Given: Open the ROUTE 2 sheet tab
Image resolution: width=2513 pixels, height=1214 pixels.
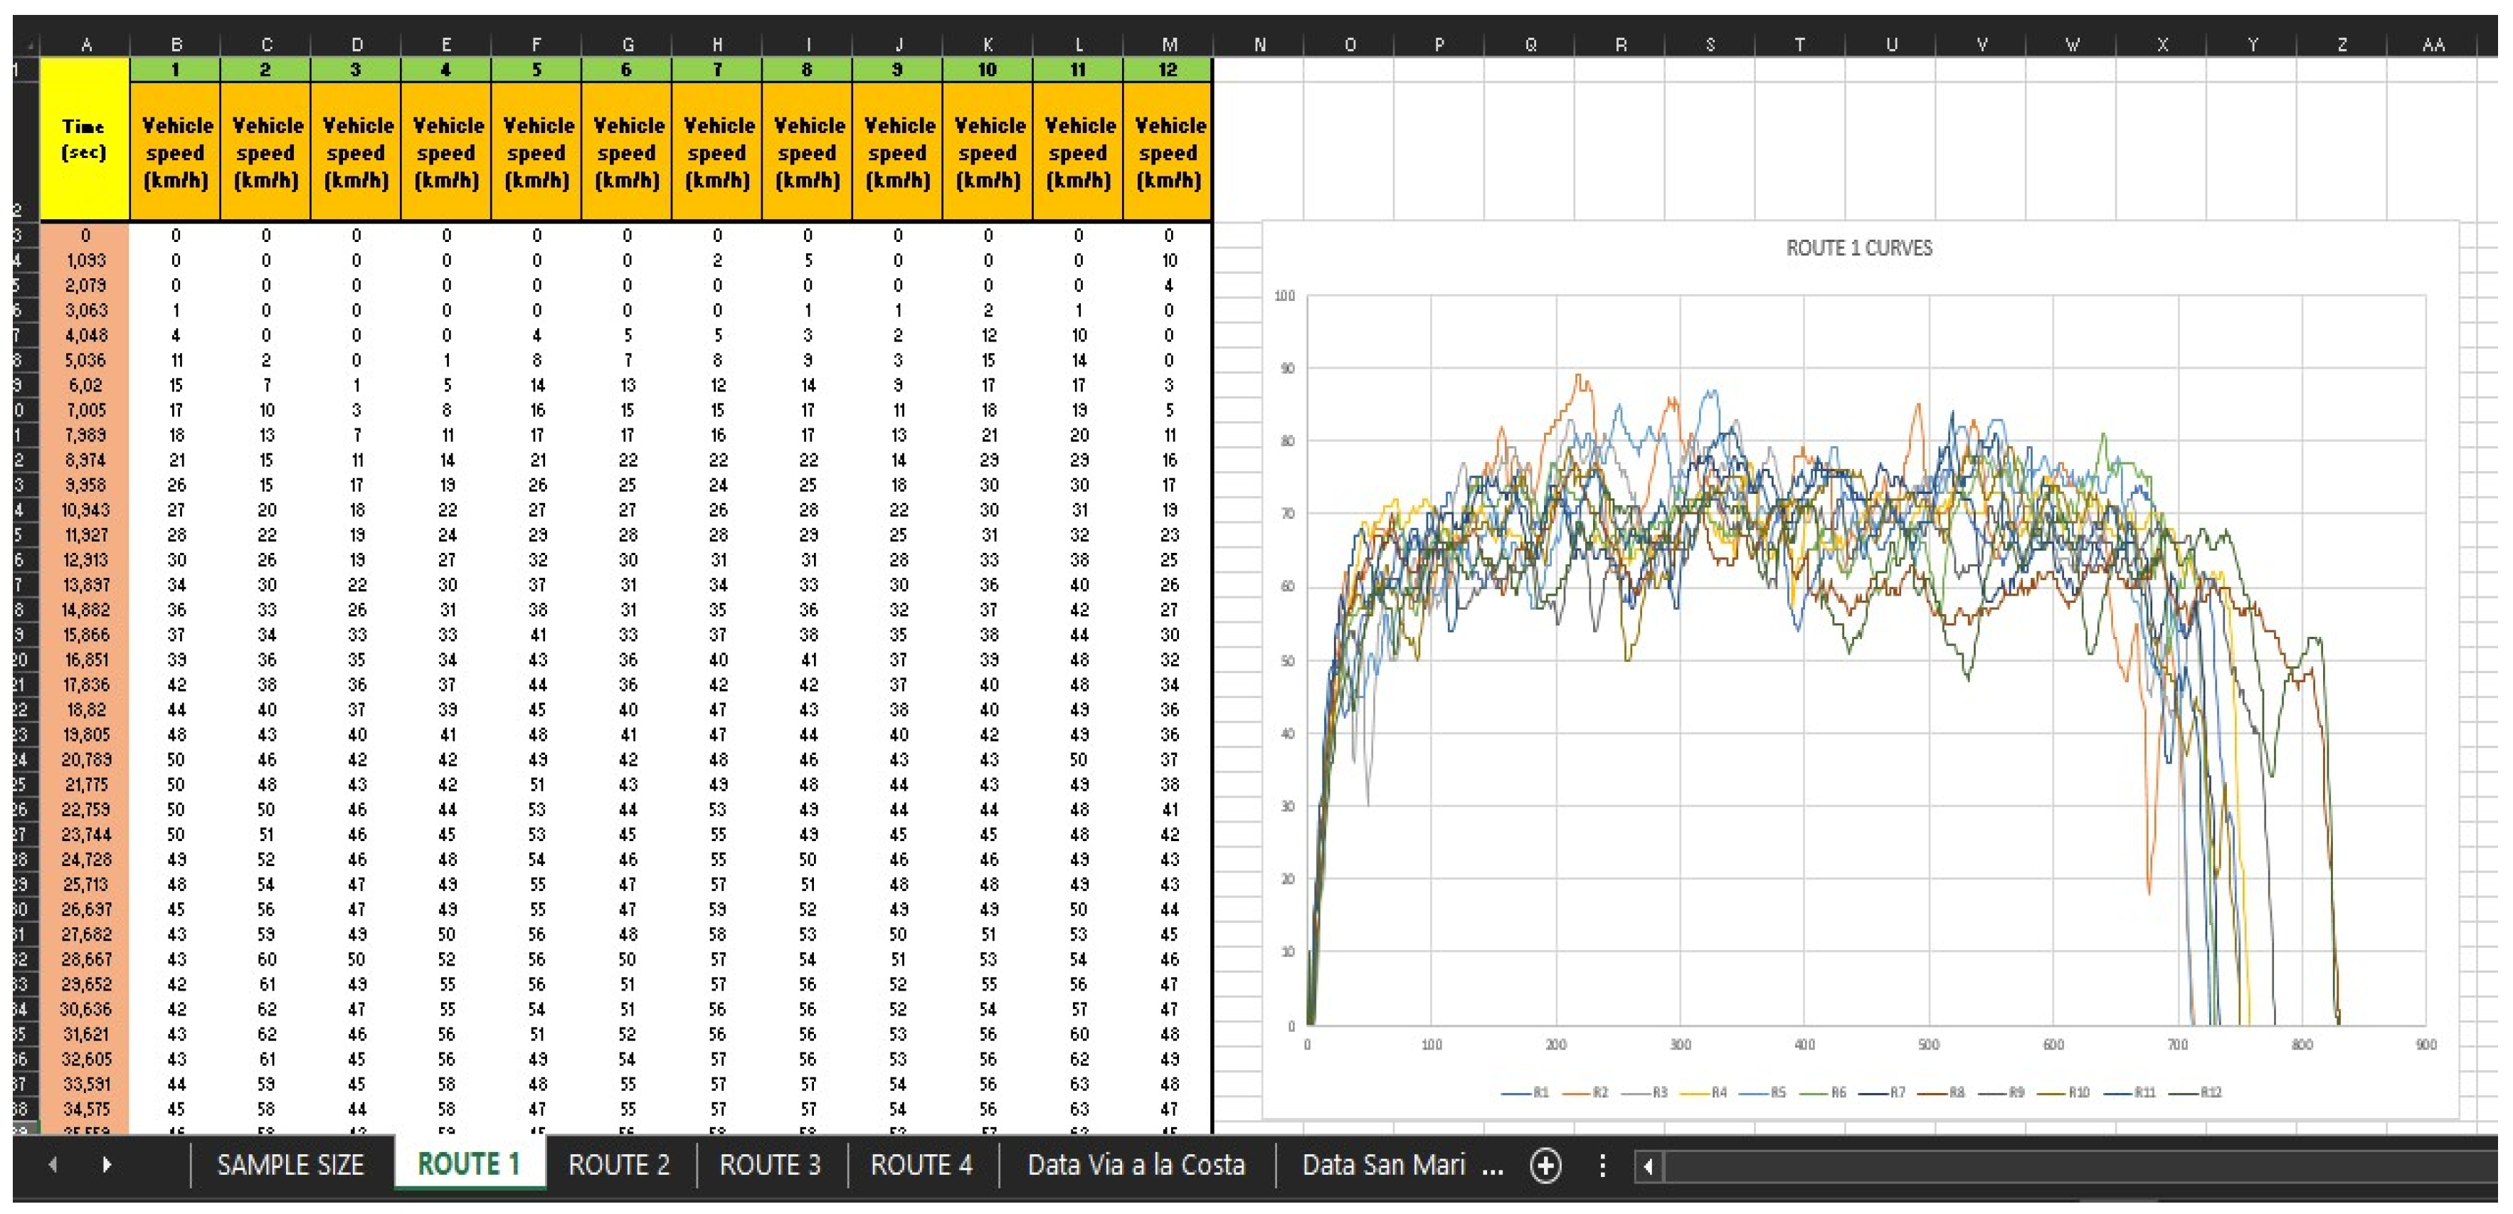Looking at the screenshot, I should click(618, 1165).
